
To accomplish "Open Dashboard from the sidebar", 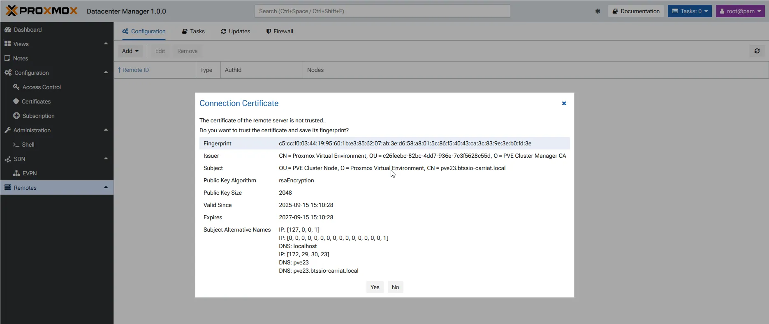I will coord(28,30).
